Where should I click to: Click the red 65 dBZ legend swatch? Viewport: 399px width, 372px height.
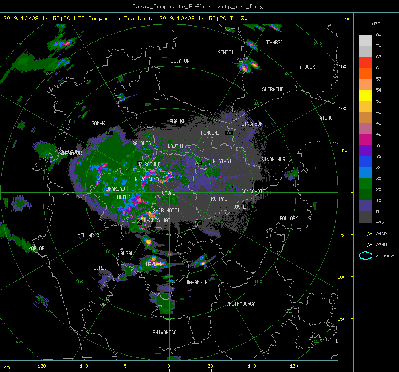[365, 62]
